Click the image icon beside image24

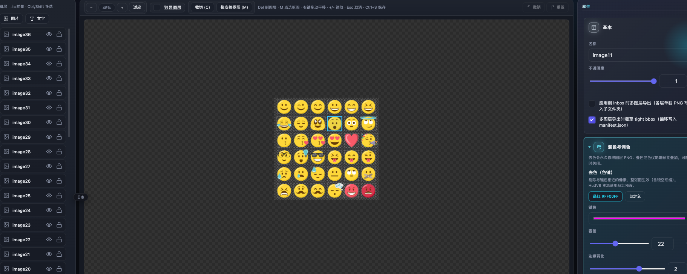[6, 210]
